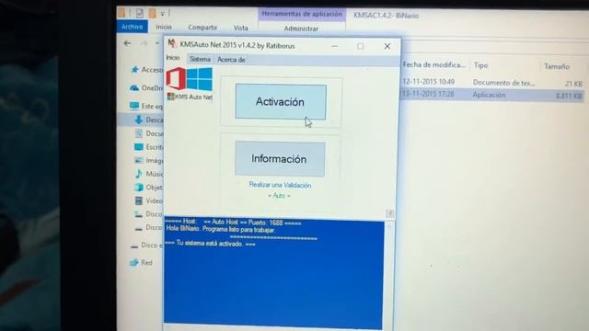Open the Vista ribbon tab in File Explorer
589x331 pixels.
pyautogui.click(x=241, y=28)
